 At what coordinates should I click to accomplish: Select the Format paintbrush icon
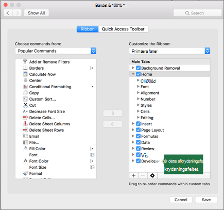click(x=25, y=173)
